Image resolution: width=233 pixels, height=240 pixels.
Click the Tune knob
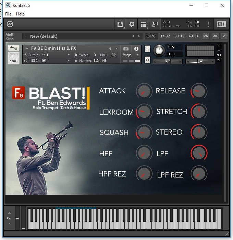coord(159,51)
